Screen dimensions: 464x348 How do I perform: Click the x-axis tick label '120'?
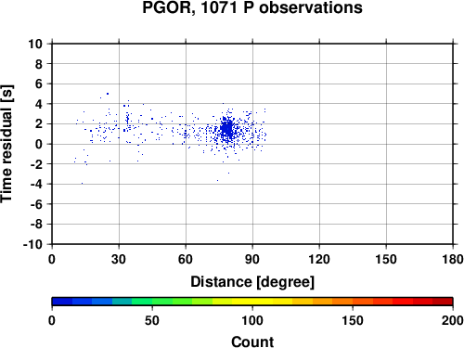click(x=319, y=259)
